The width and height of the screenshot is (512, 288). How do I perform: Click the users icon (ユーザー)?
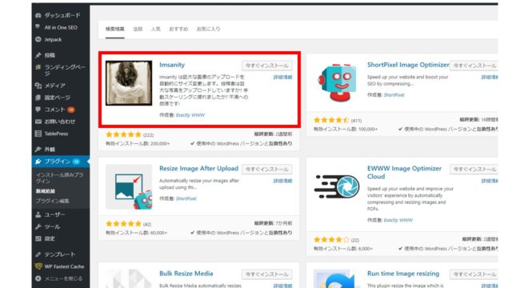[x=38, y=214]
